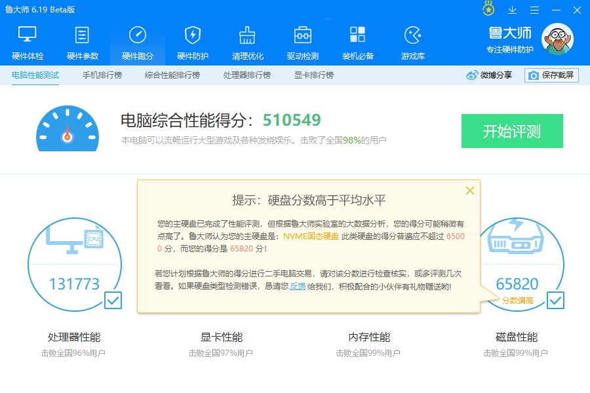Switch to 手机排行榜 tab
The image size is (590, 393).
point(102,75)
